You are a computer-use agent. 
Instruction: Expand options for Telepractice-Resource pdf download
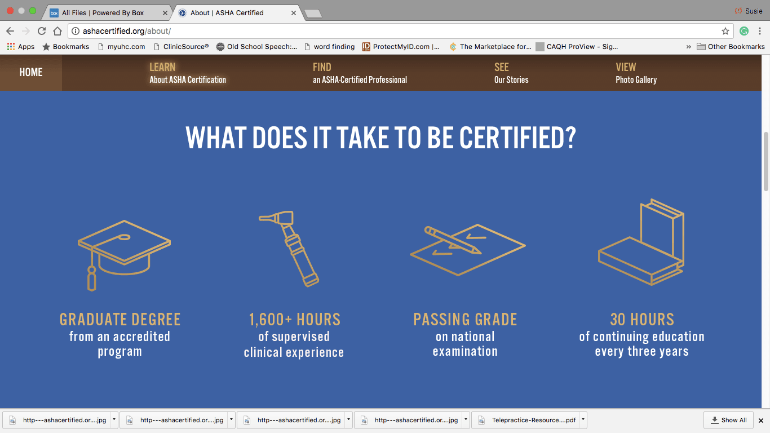tap(583, 420)
